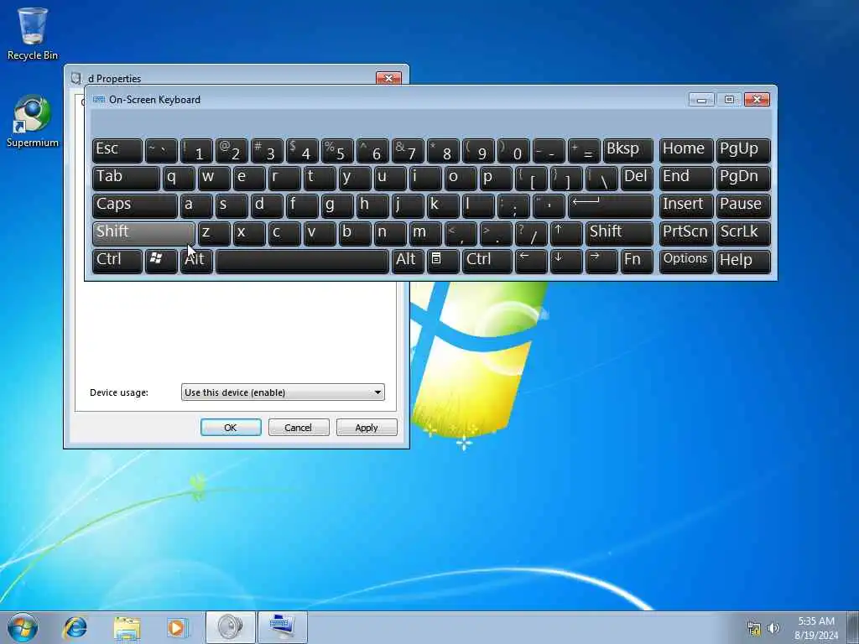Open Windows Media Player taskbar icon
This screenshot has height=644, width=859.
177,627
